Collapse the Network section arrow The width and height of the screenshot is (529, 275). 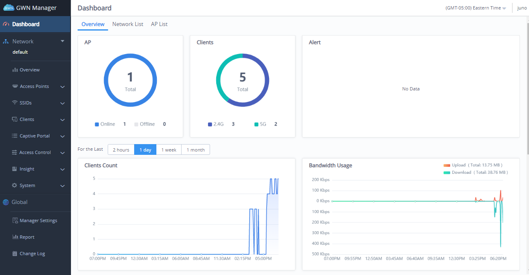pos(63,41)
